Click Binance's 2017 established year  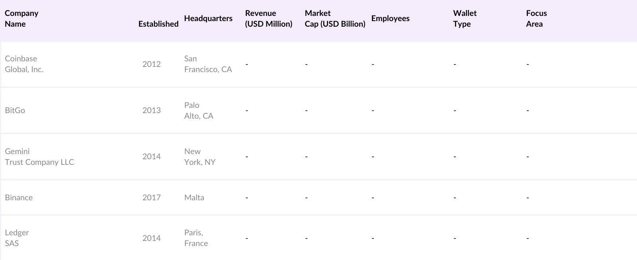(x=151, y=197)
